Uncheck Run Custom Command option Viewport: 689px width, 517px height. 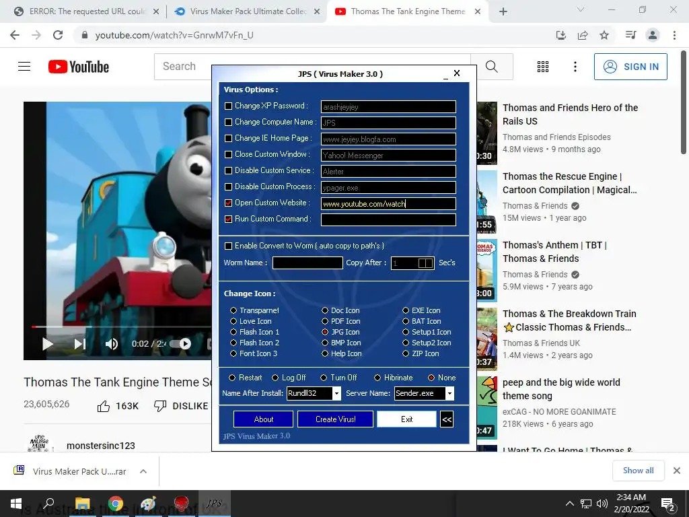[229, 219]
